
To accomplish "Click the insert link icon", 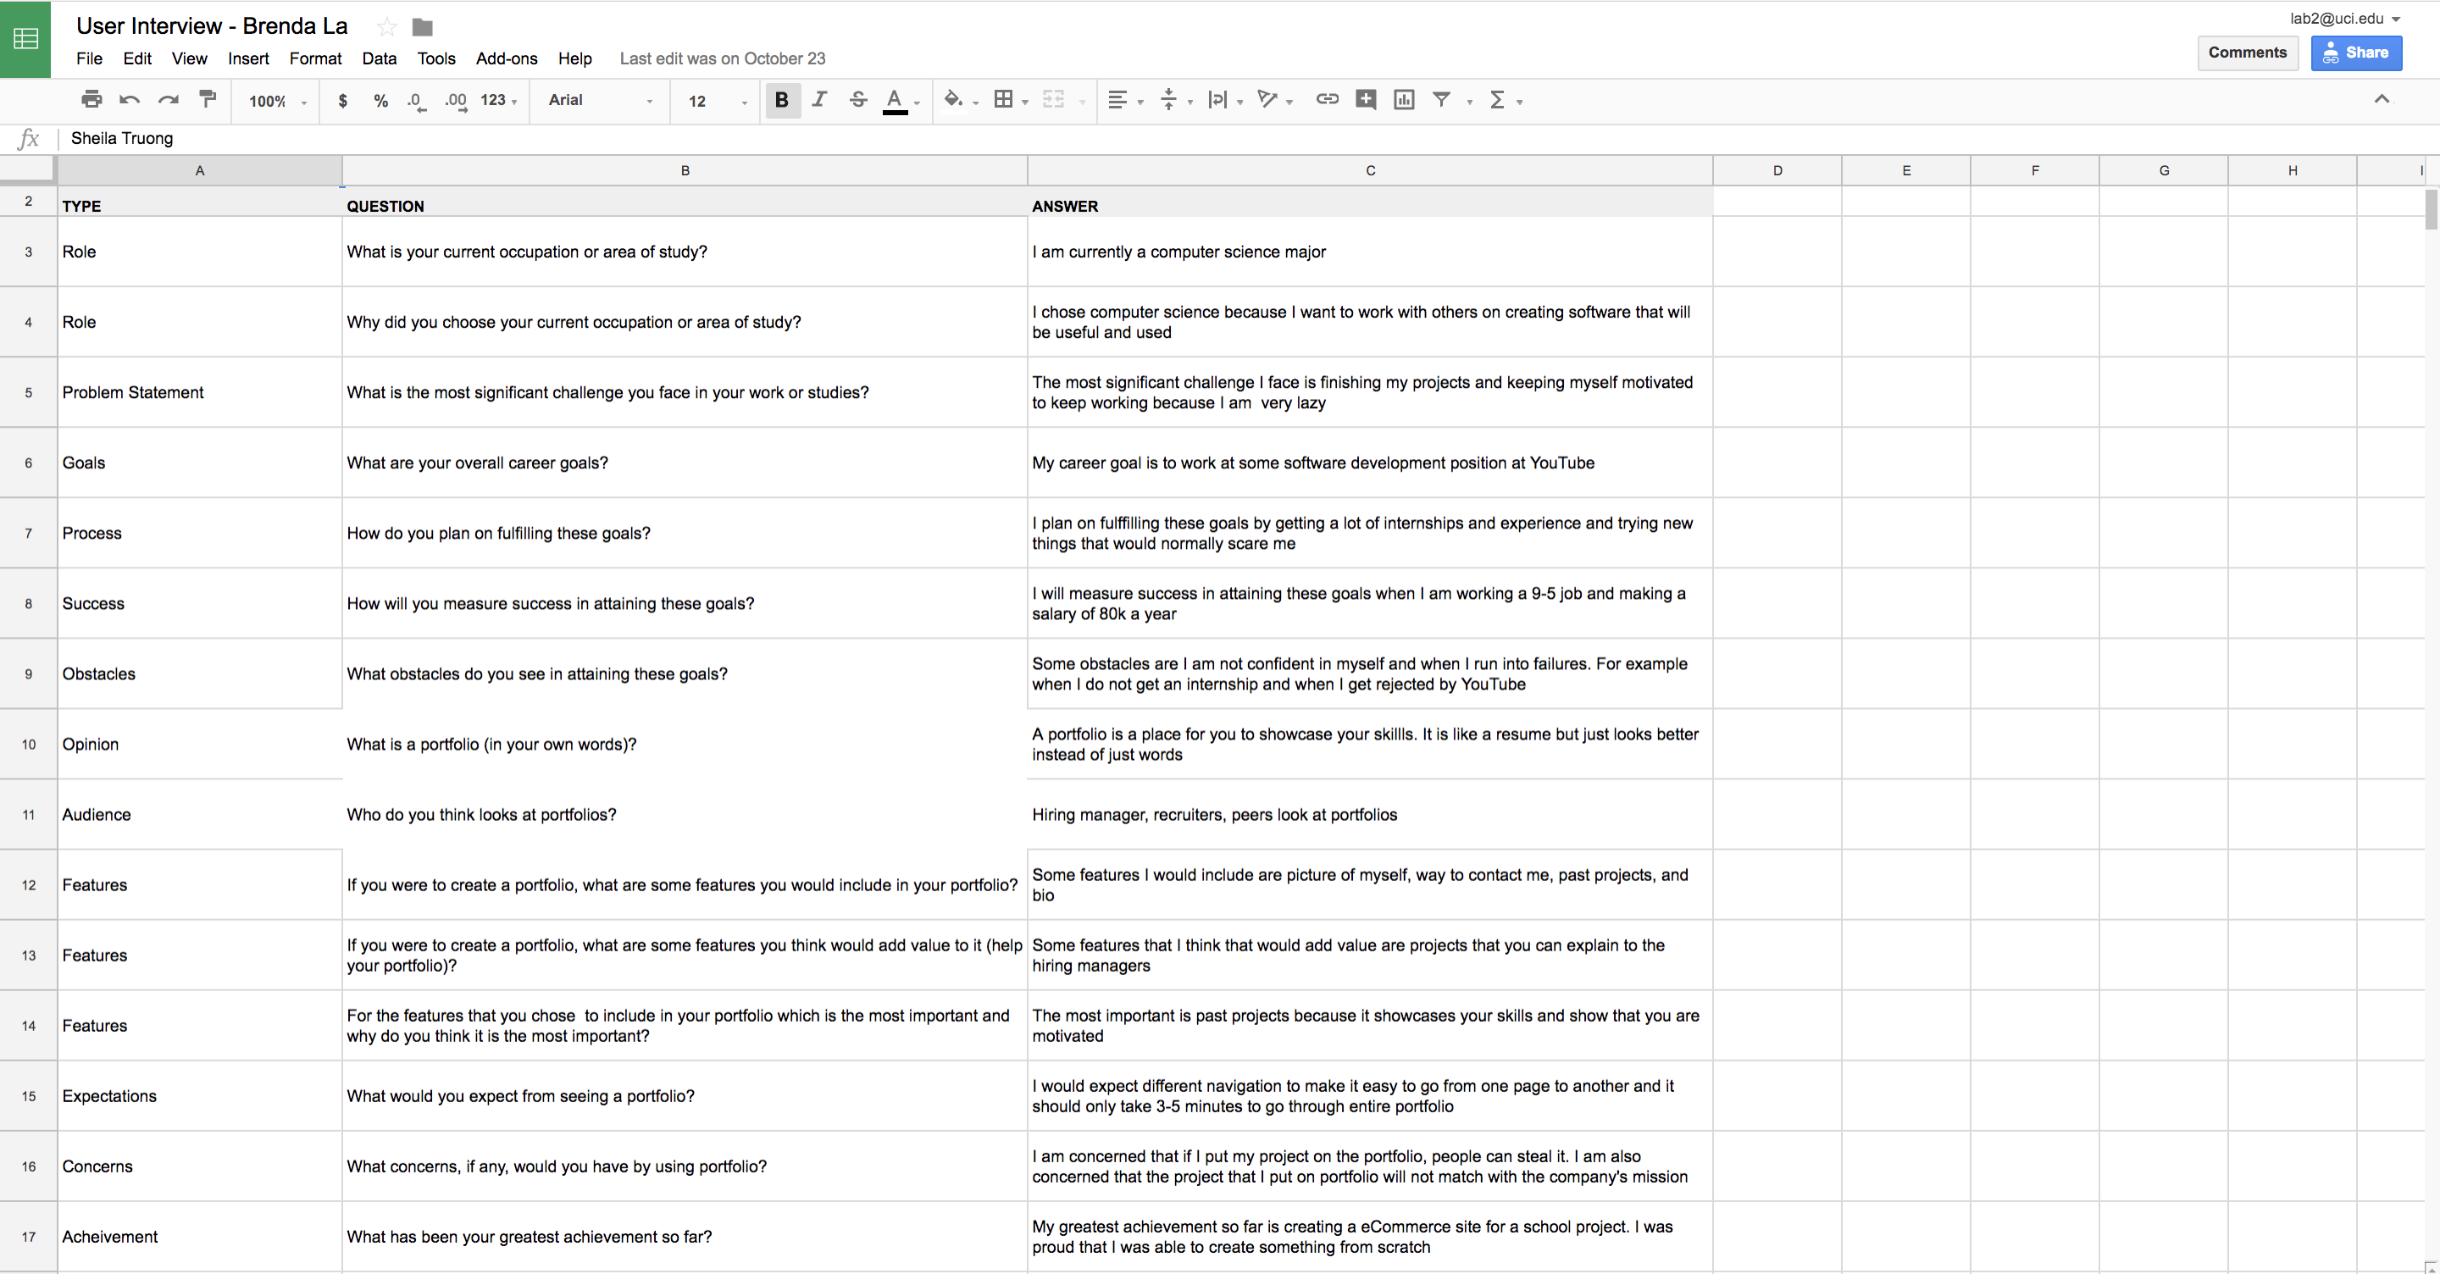I will [1327, 99].
